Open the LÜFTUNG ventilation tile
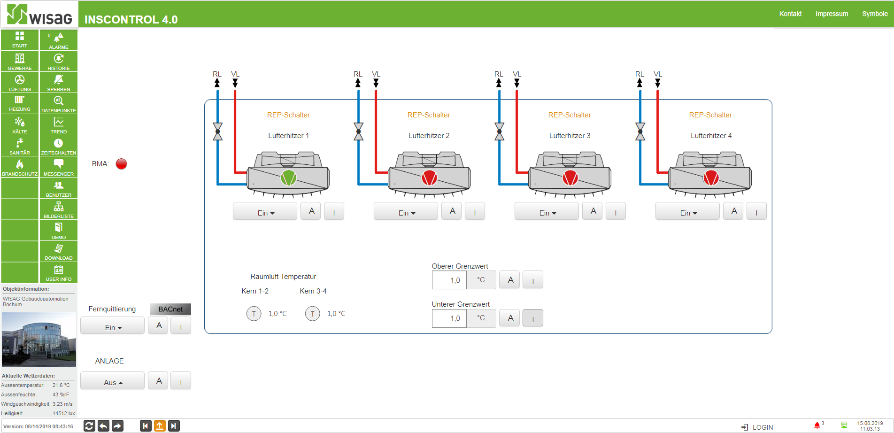Image resolution: width=894 pixels, height=433 pixels. pyautogui.click(x=20, y=82)
